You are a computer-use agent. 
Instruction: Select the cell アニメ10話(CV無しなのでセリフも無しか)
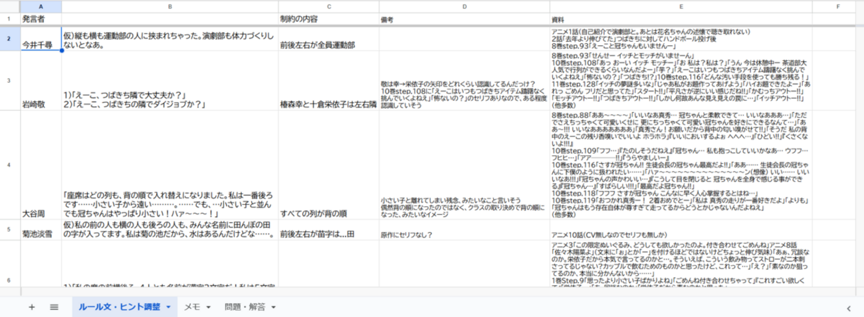pos(682,230)
